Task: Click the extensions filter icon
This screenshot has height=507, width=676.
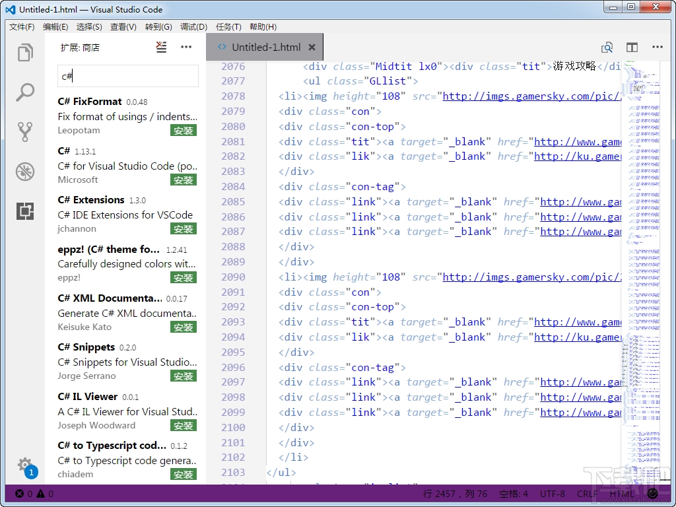Action: click(161, 47)
